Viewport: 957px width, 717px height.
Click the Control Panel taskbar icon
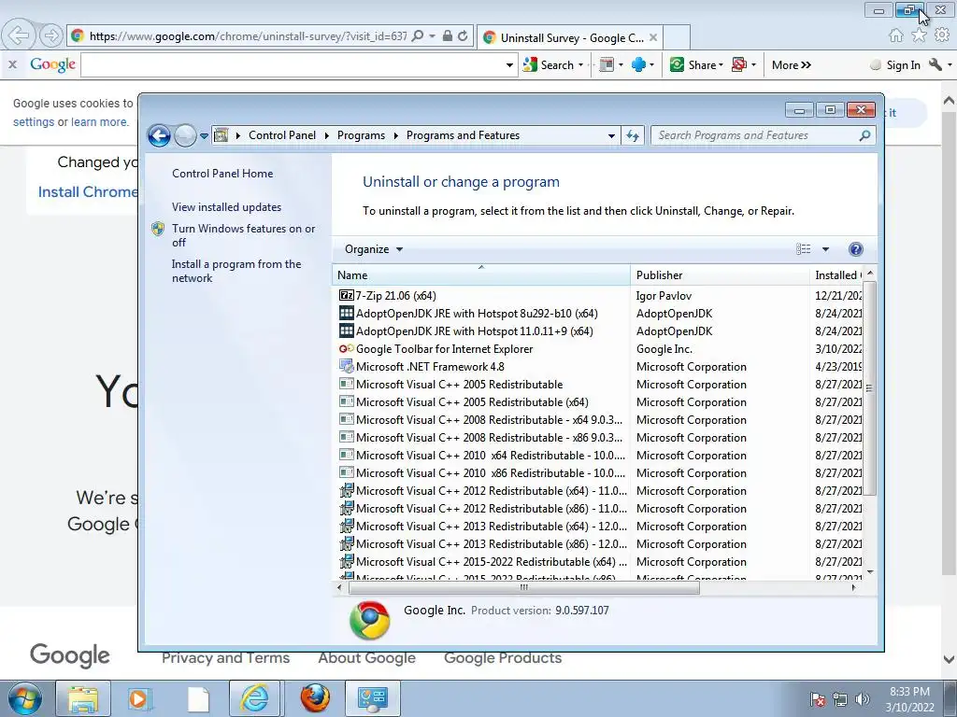pyautogui.click(x=373, y=698)
